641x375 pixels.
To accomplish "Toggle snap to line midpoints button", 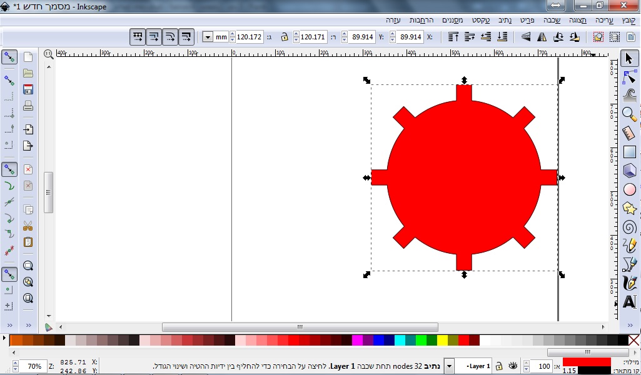I will (9, 250).
